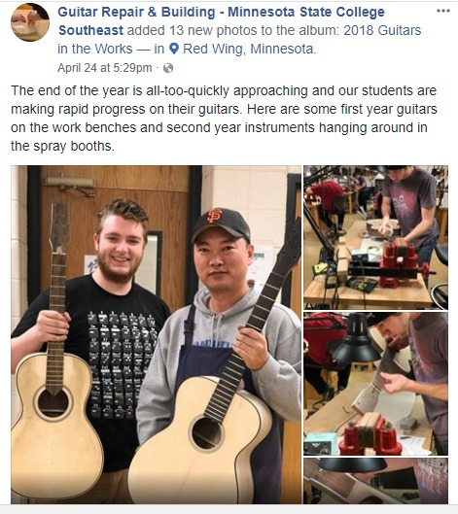Viewport: 458px width, 514px height.
Task: Click the public globe privacy icon
Action: [168, 68]
